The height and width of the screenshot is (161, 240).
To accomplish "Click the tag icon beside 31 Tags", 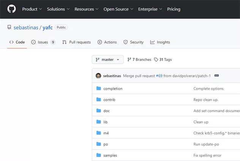I will [x=156, y=59].
